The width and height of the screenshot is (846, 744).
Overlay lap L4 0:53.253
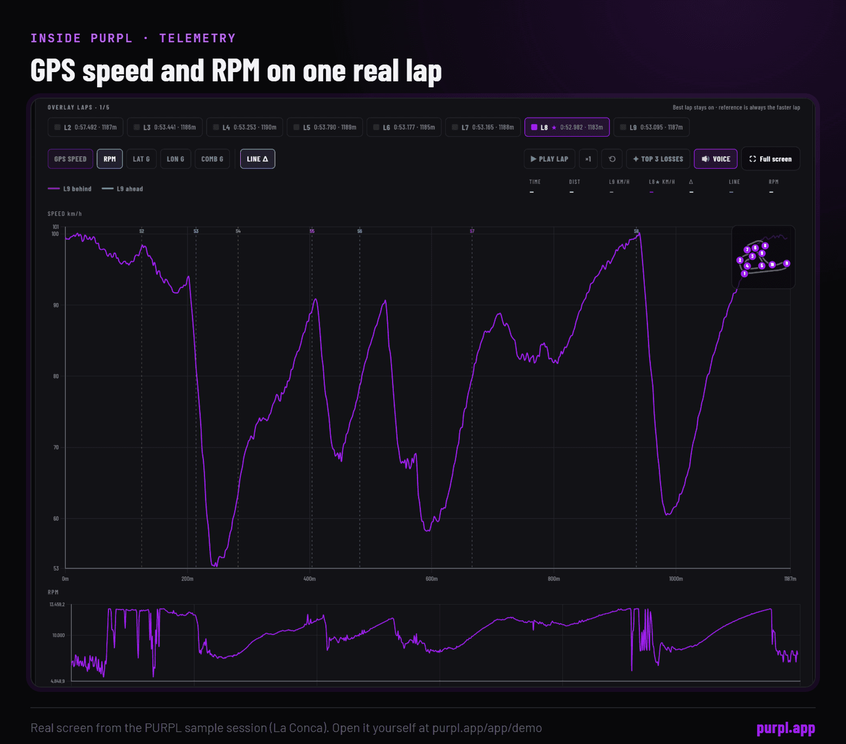[245, 127]
